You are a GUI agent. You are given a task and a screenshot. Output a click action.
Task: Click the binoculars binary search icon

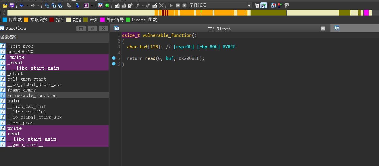pyautogui.click(x=60, y=5)
